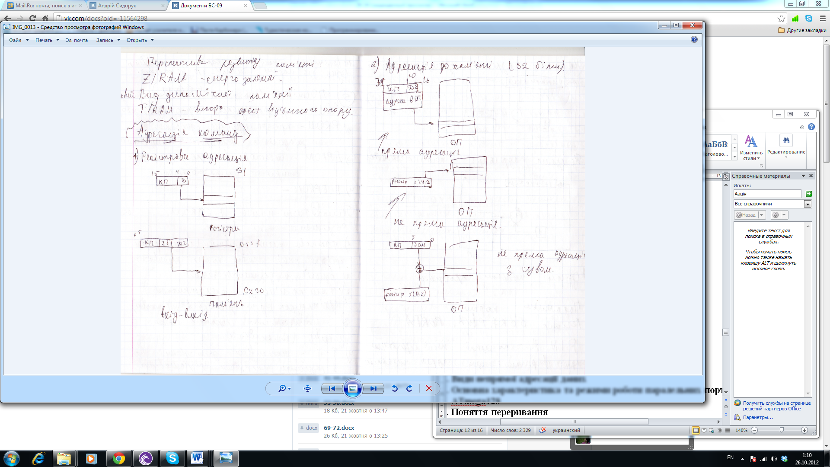The width and height of the screenshot is (830, 467).
Task: Click the Word horizontal scrollbar
Action: 574,422
